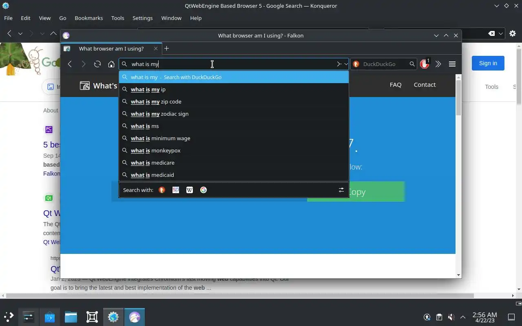Screen dimensions: 522x326
Task: Open Konqueror Bookmarks menu
Action: (x=89, y=18)
